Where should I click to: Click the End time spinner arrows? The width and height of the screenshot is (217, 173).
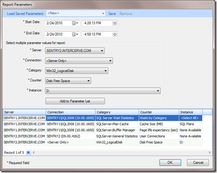point(115,34)
